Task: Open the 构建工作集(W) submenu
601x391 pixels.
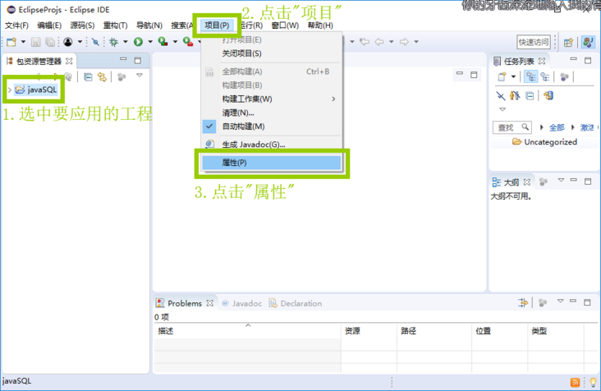Action: pyautogui.click(x=272, y=99)
